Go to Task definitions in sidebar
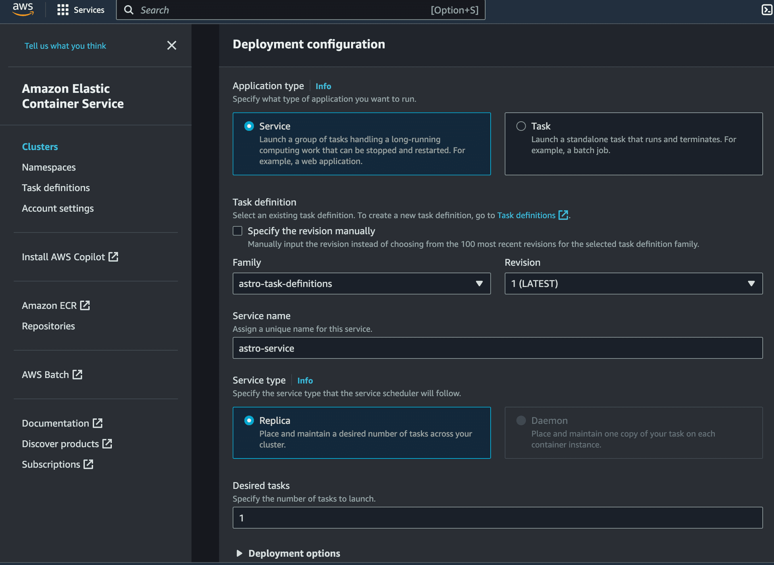The height and width of the screenshot is (565, 774). tap(56, 188)
